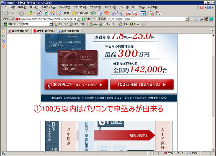This screenshot has height=156, width=216.
Task: Click the Refresh page toolbar icon
Action: pos(46,13)
